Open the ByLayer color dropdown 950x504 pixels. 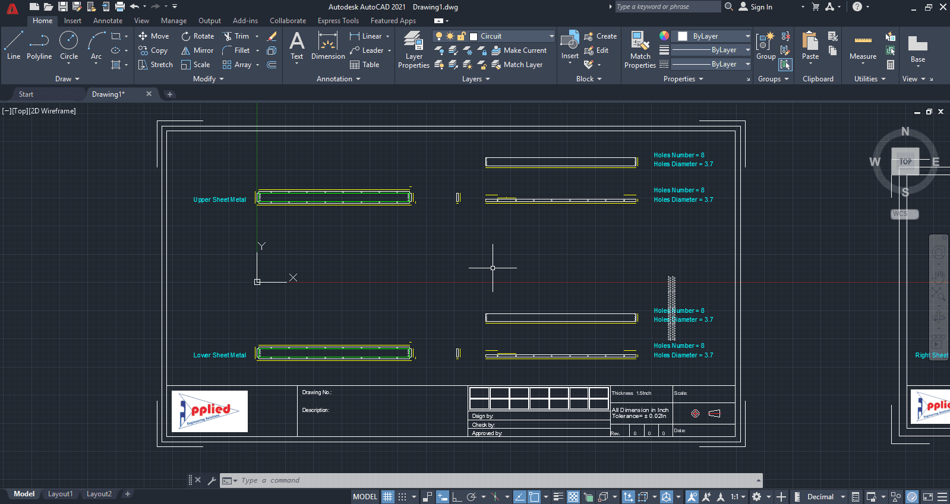(747, 36)
